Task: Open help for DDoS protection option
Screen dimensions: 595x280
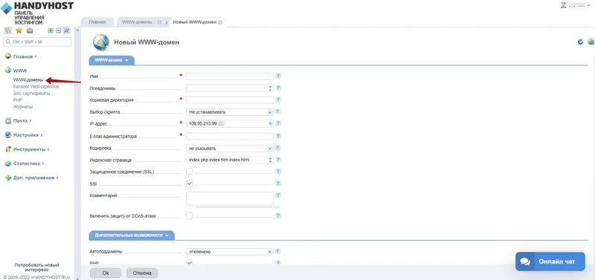Action: [278, 215]
